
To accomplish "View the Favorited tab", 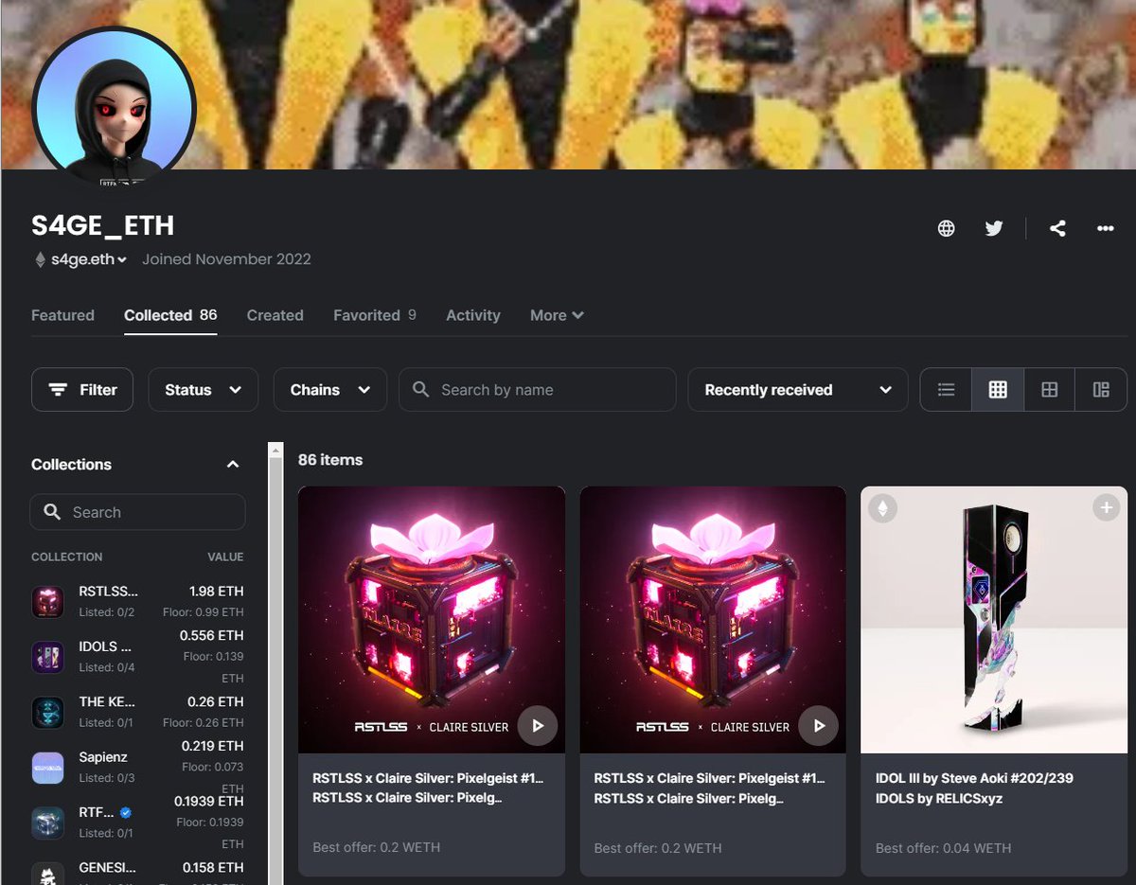I will pyautogui.click(x=375, y=315).
